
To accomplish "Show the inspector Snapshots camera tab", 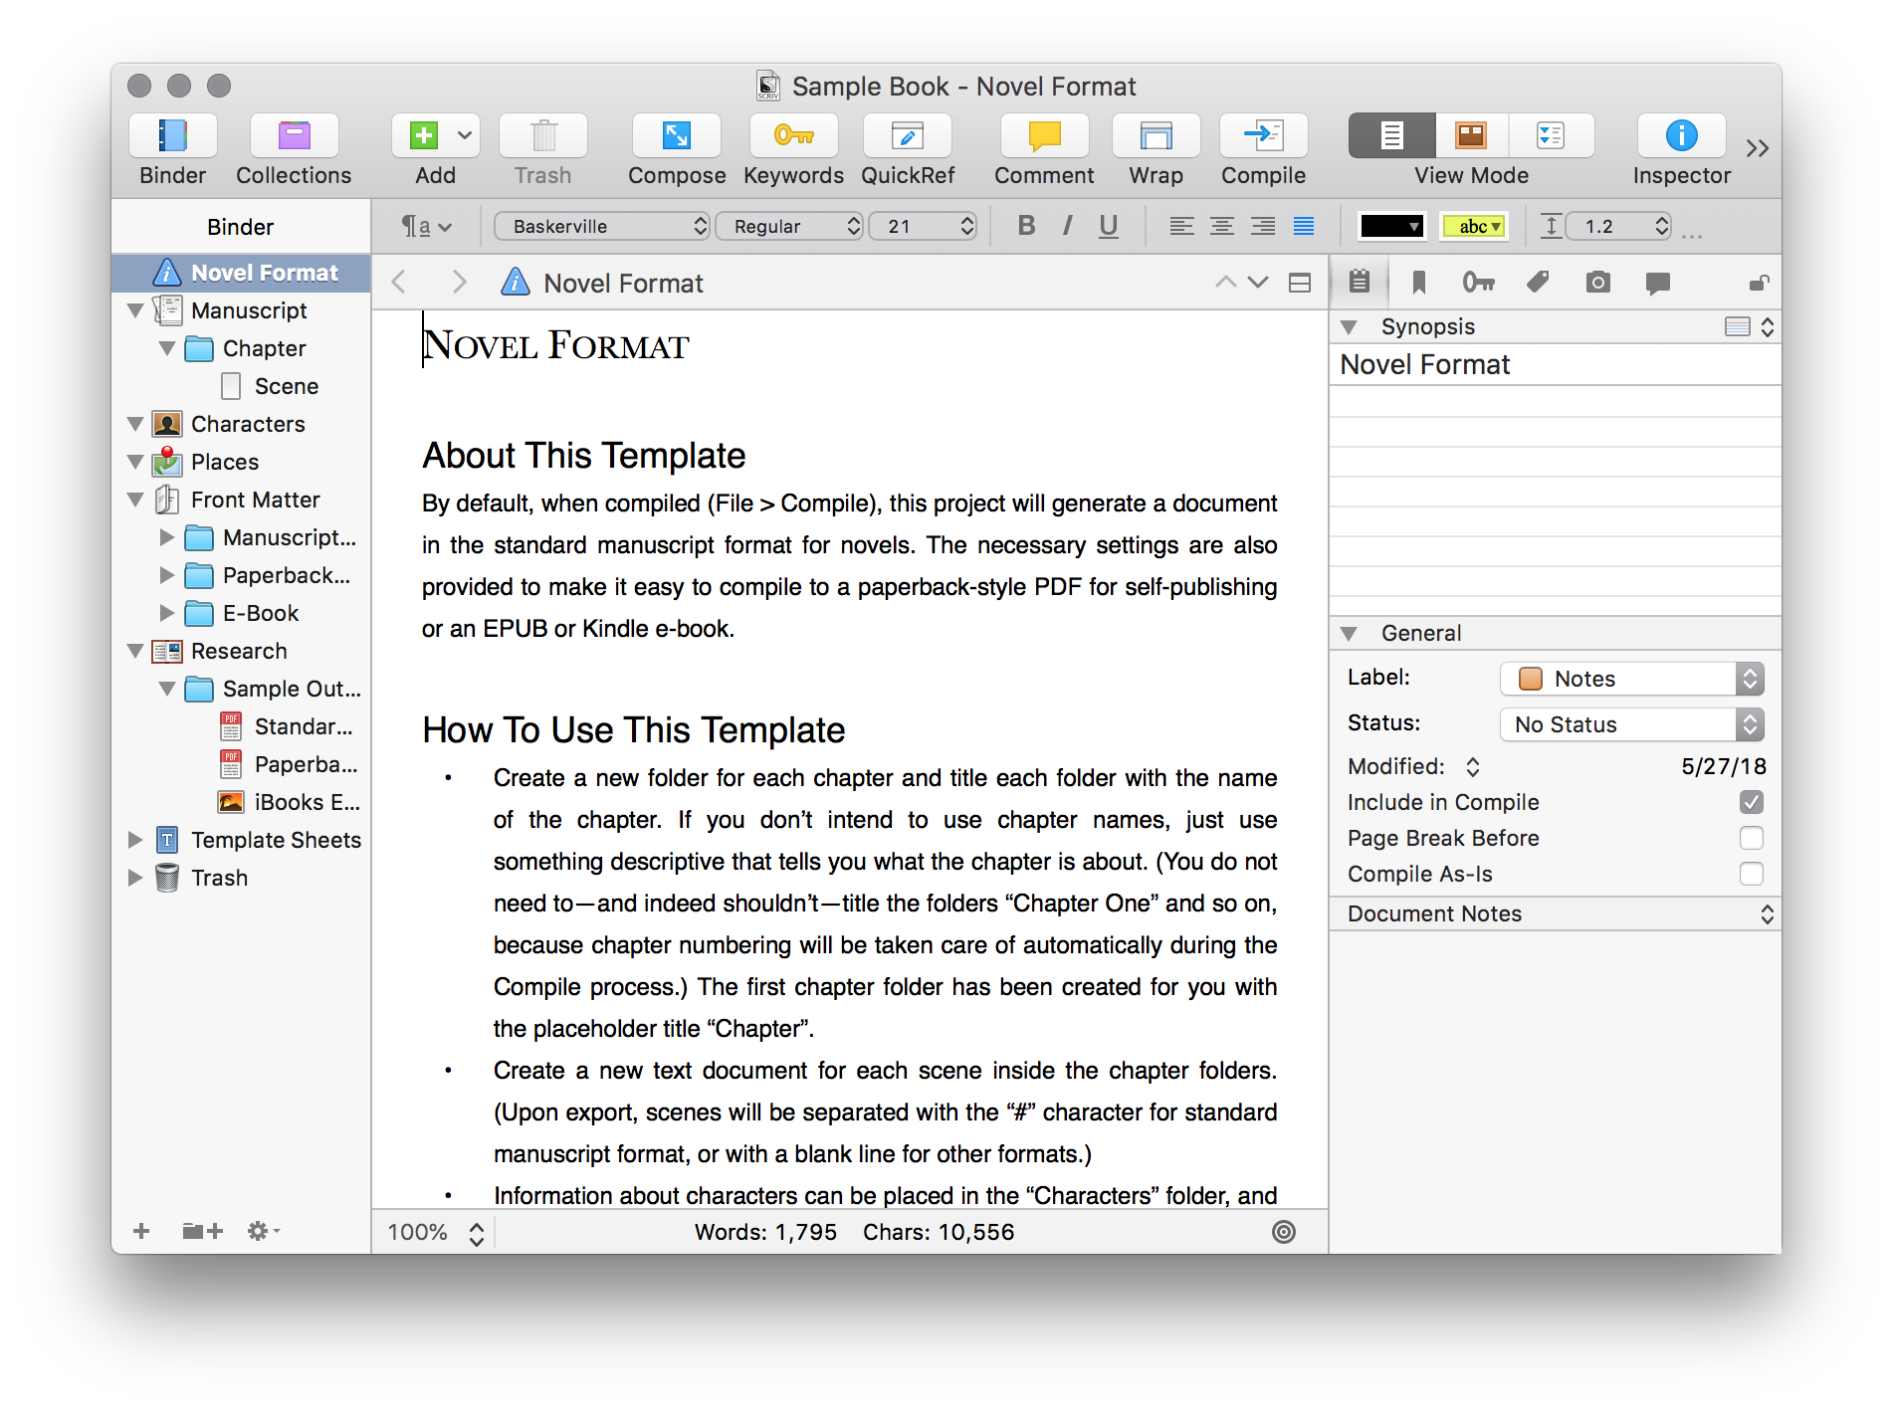I will tap(1597, 284).
